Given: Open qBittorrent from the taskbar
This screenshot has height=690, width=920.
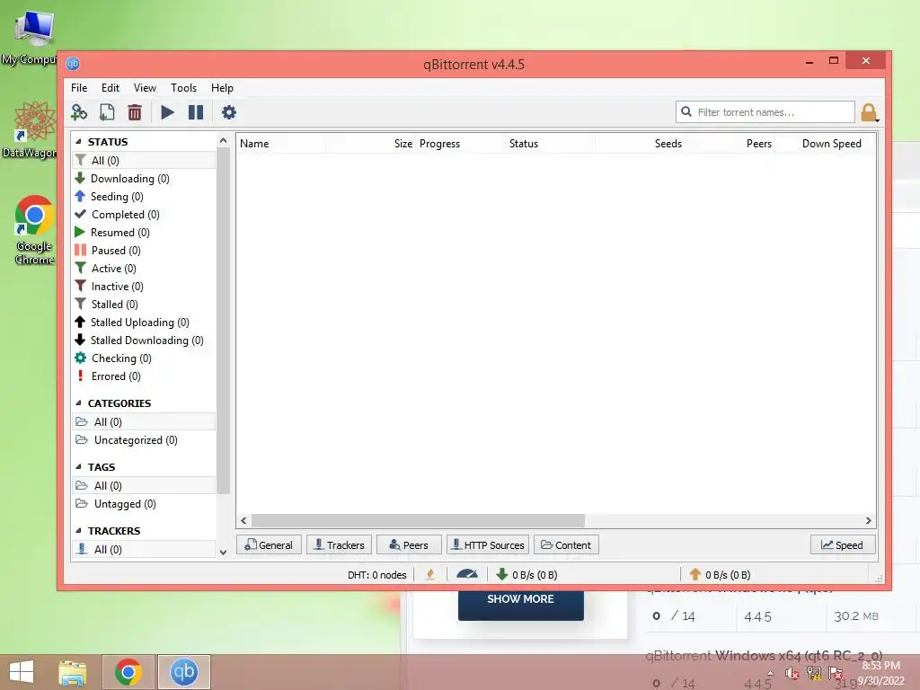Looking at the screenshot, I should [183, 672].
